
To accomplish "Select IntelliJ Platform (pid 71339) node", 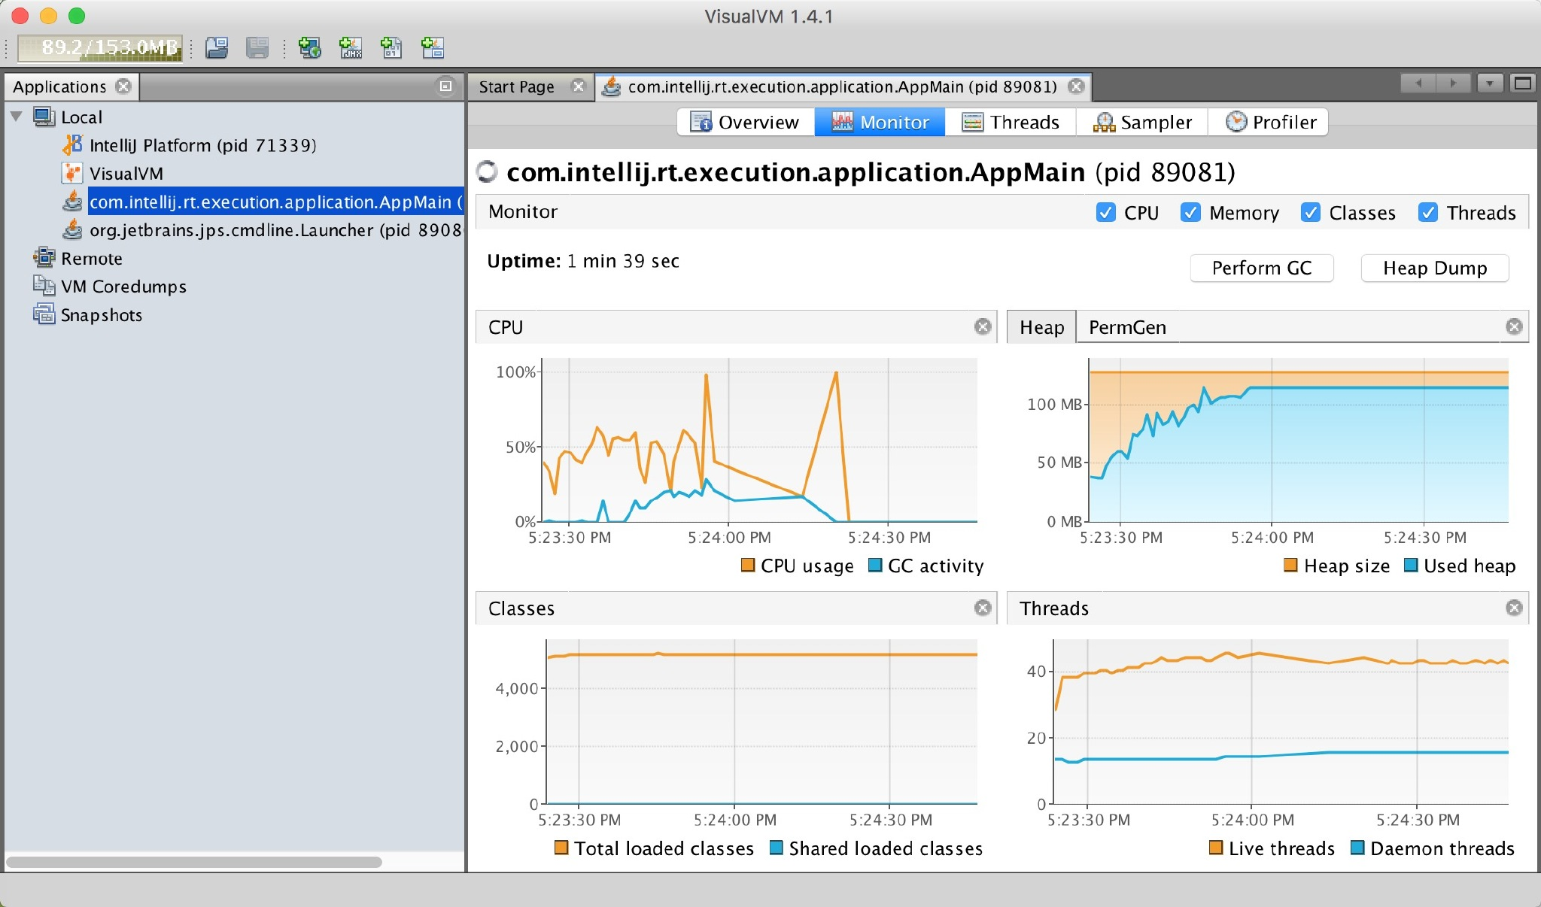I will click(x=202, y=145).
